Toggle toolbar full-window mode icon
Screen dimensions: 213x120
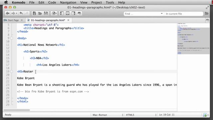point(79,13)
